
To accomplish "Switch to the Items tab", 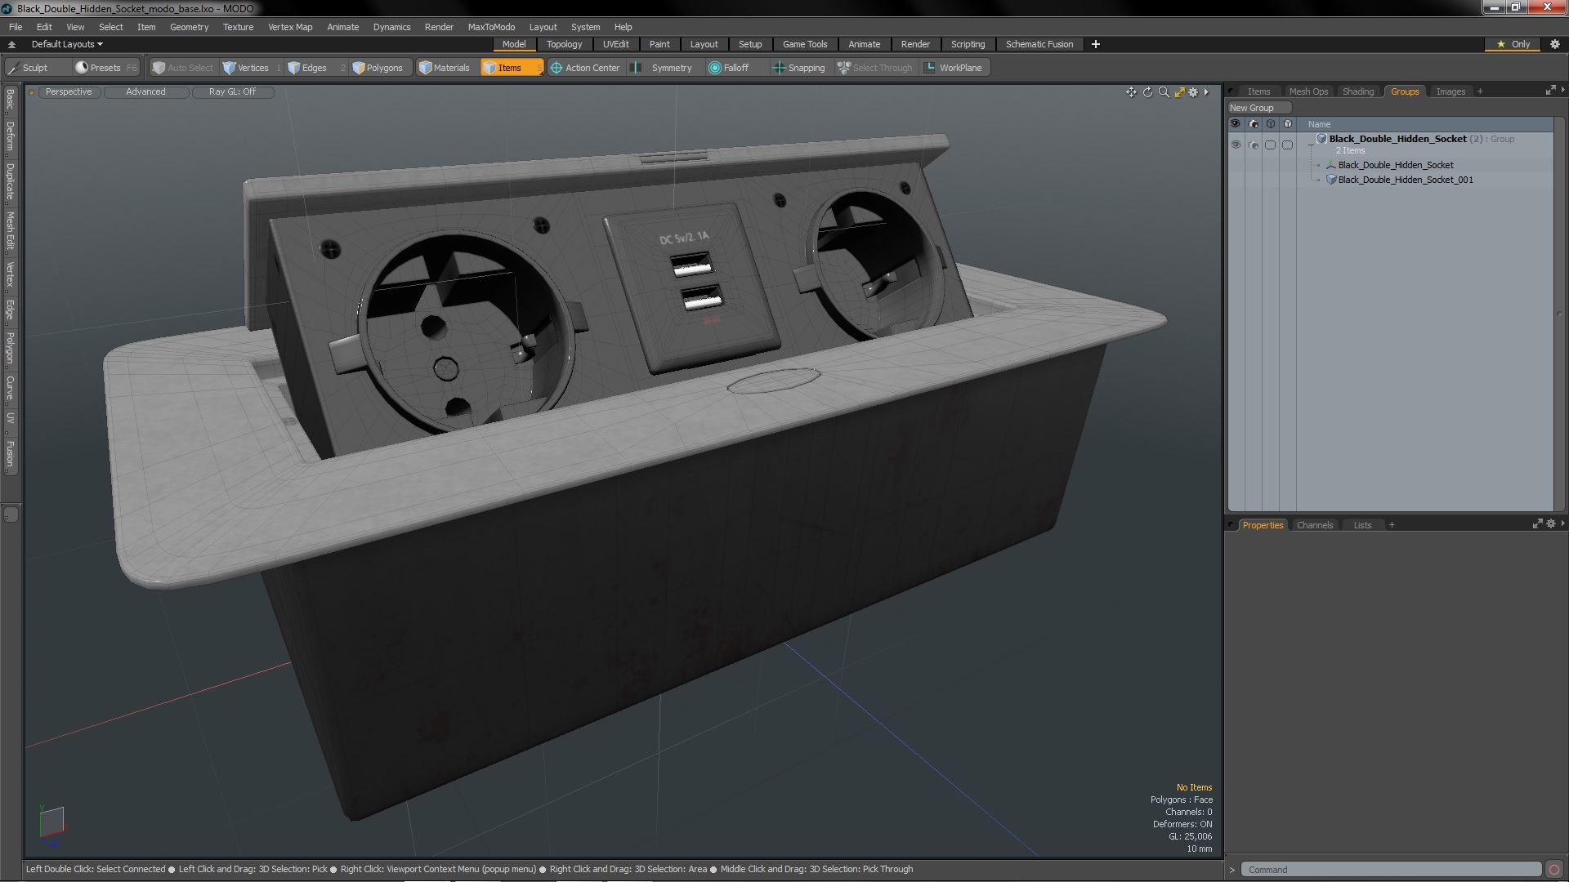I will pos(1258,91).
